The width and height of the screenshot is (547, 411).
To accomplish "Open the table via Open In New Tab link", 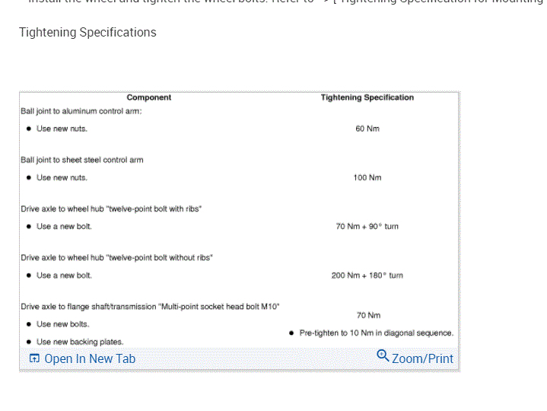I will [90, 358].
